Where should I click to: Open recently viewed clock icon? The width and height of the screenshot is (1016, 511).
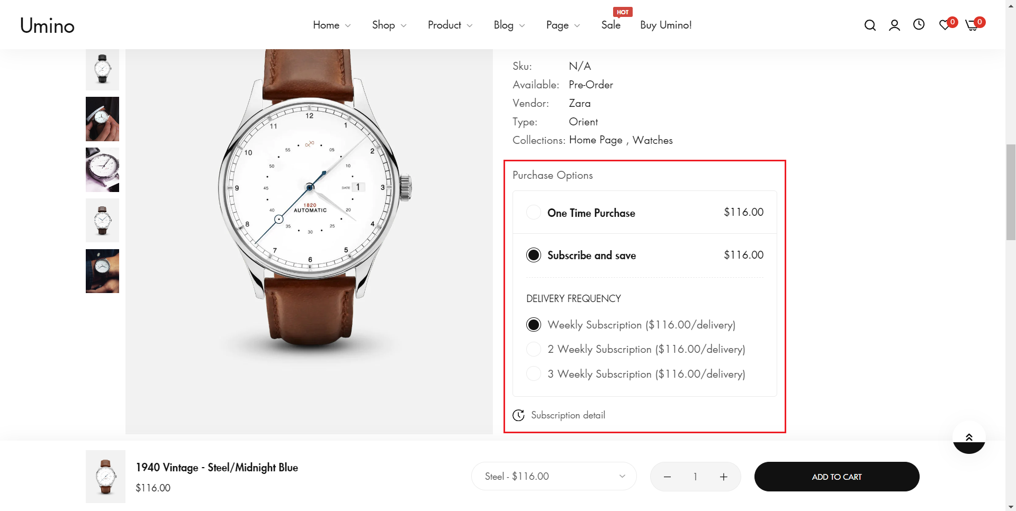point(919,24)
